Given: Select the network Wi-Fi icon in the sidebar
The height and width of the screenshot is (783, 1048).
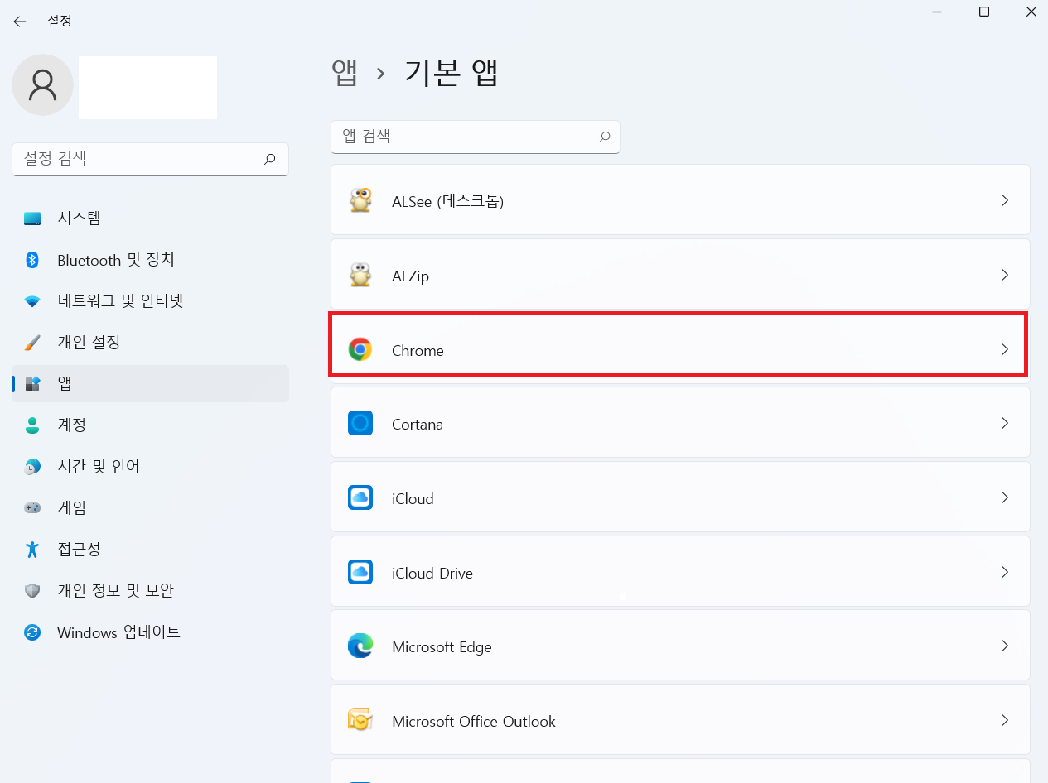Looking at the screenshot, I should [32, 301].
